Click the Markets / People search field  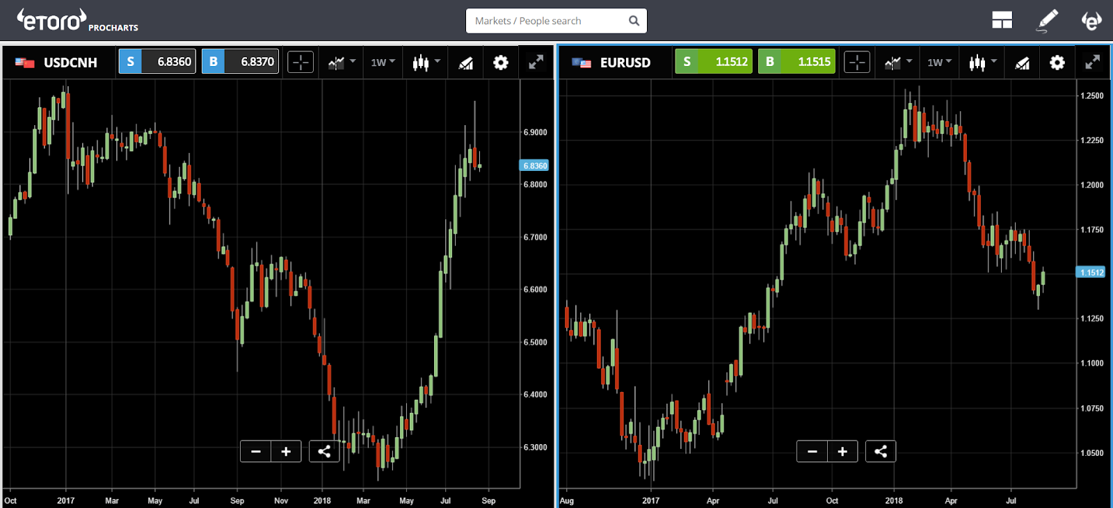556,21
